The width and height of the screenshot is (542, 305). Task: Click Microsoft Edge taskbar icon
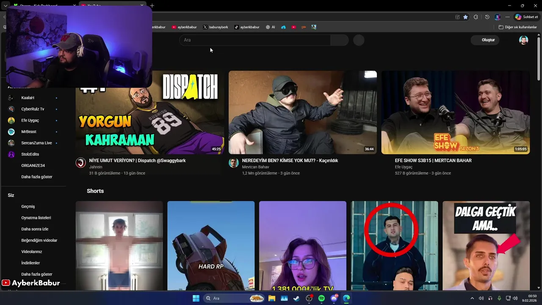pos(346,298)
